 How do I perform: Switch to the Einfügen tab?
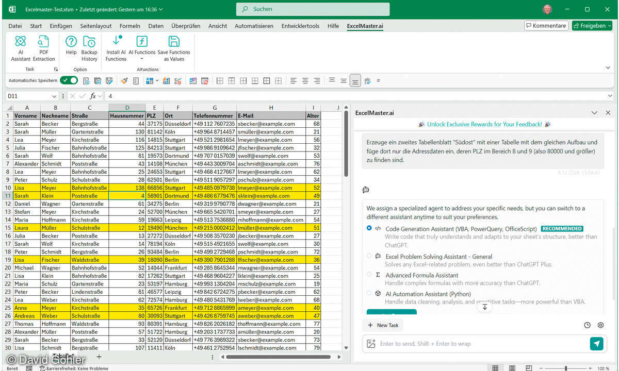tap(61, 26)
